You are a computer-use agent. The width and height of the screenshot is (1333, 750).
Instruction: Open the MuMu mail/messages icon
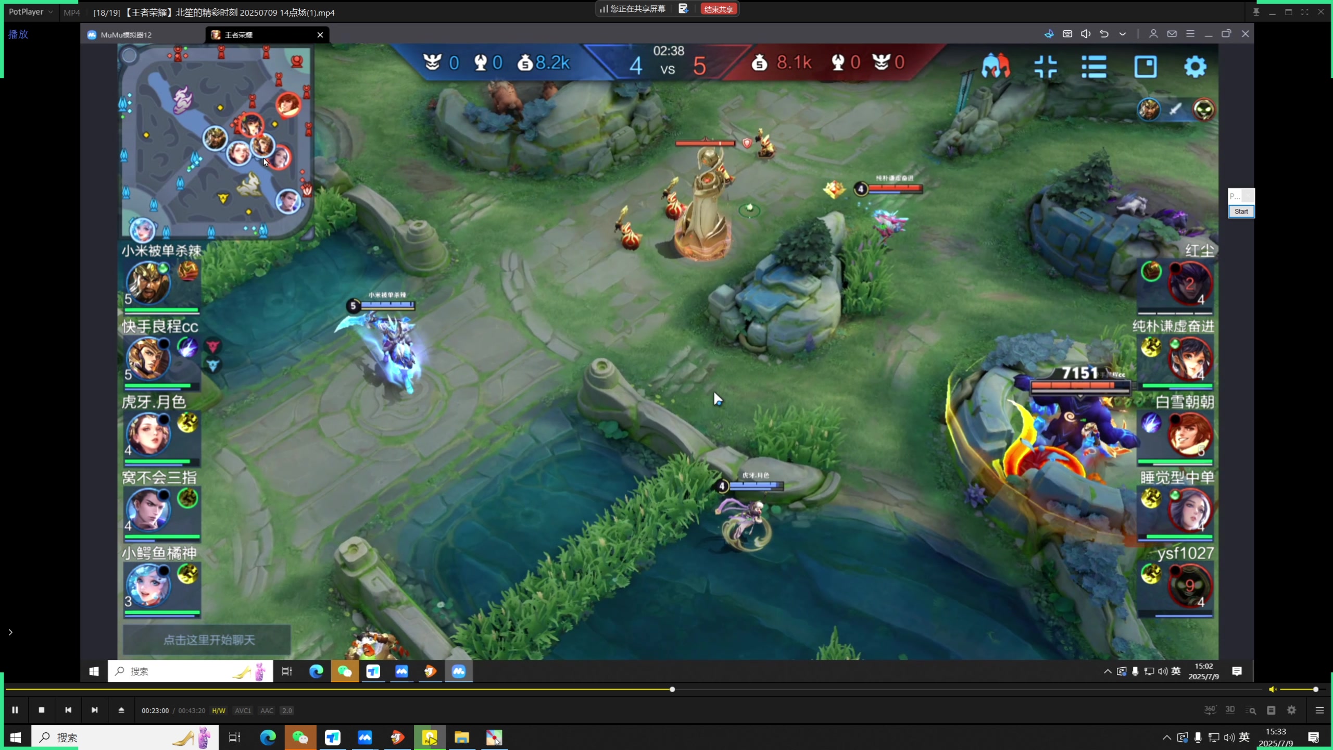[x=1172, y=34]
